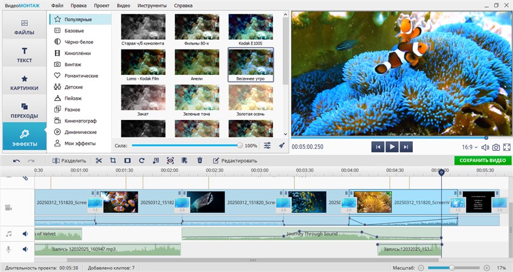Mute the voice recording track speaker
513x272 pixels.
coord(25,249)
